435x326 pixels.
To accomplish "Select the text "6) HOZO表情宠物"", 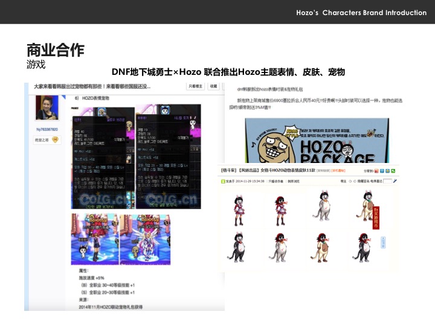I will 92,98.
